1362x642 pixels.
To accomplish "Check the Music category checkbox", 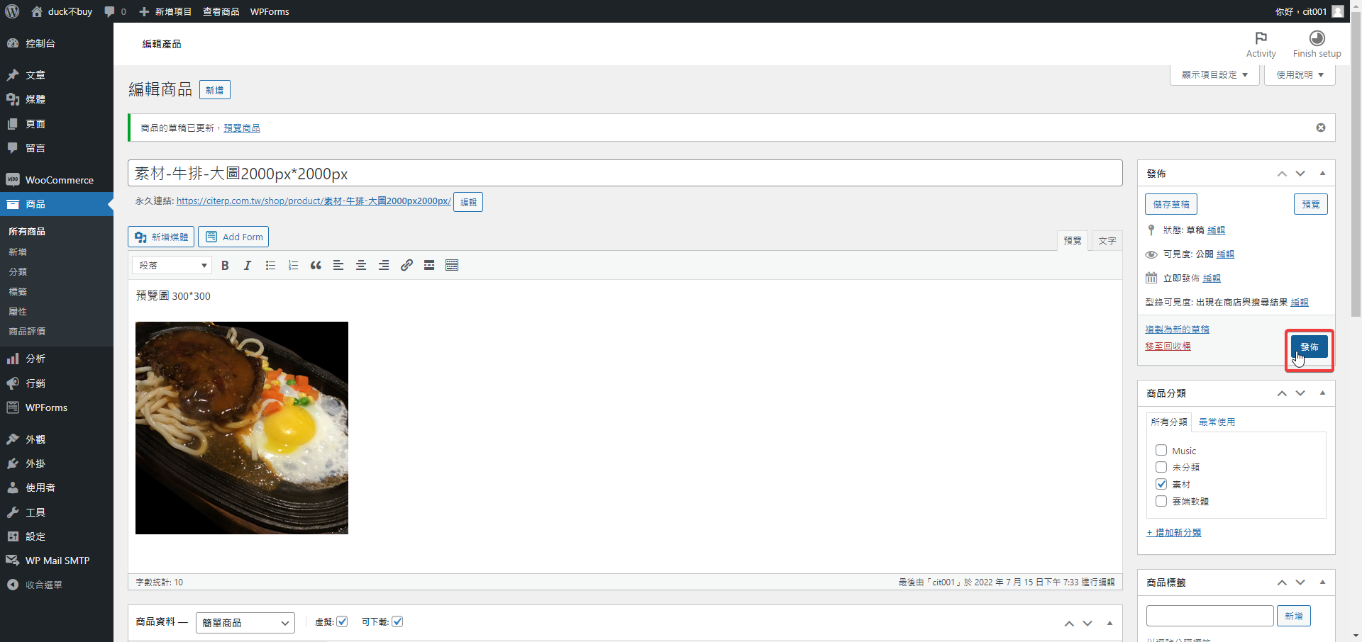I will pyautogui.click(x=1161, y=450).
